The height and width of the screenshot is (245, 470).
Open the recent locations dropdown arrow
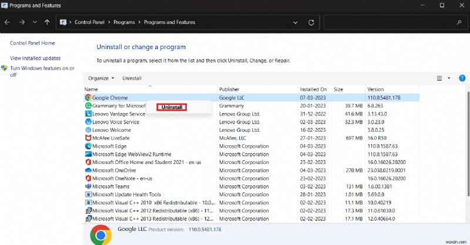35,22
